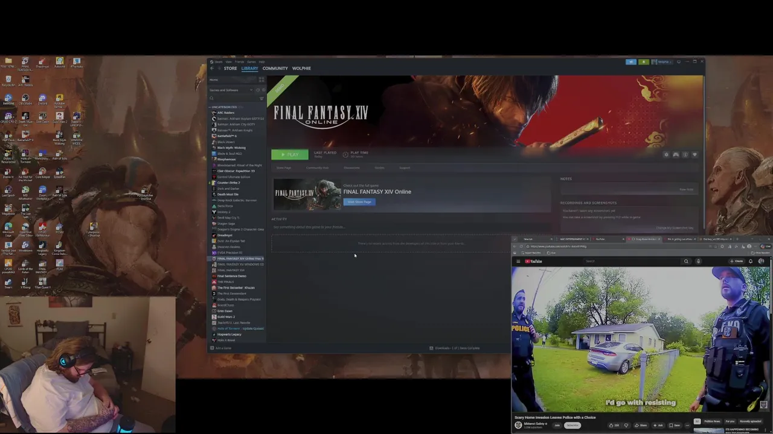Expand the Games and Software dropdown

point(231,90)
